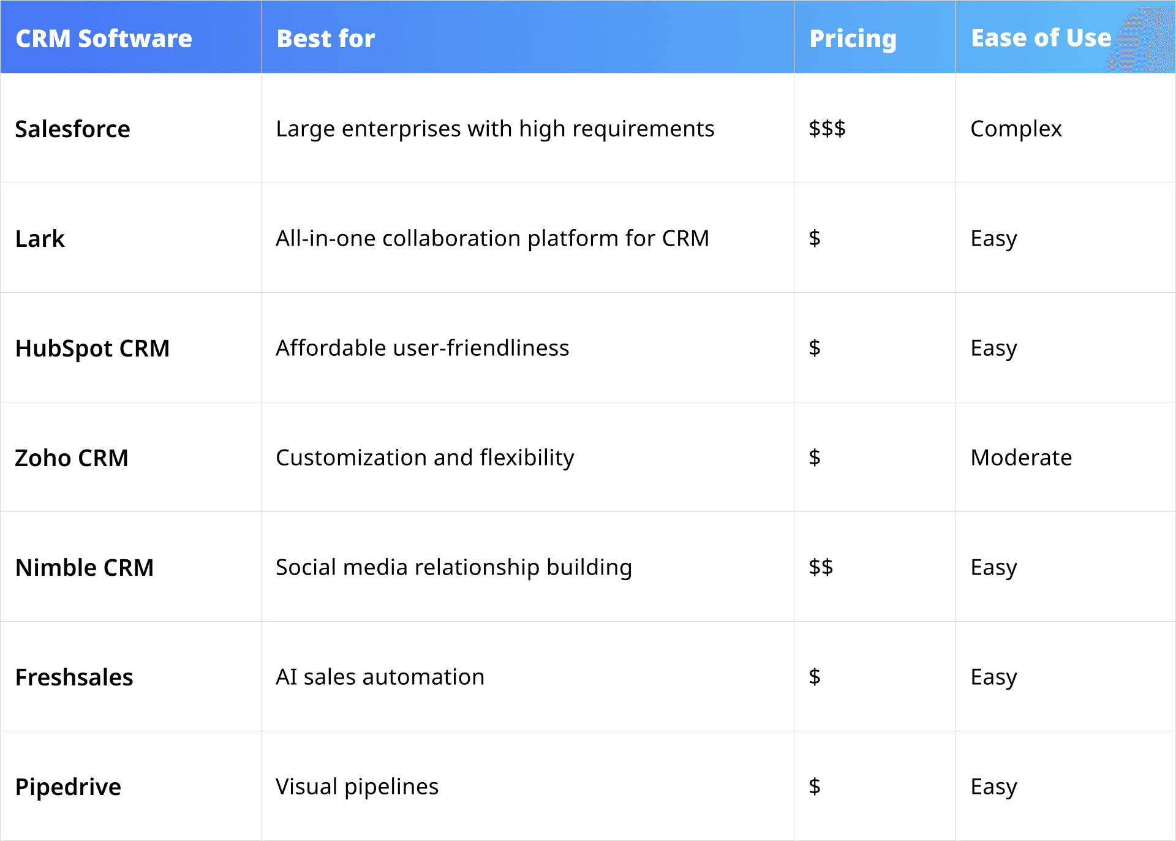Click the Pricing column header

[x=852, y=37]
